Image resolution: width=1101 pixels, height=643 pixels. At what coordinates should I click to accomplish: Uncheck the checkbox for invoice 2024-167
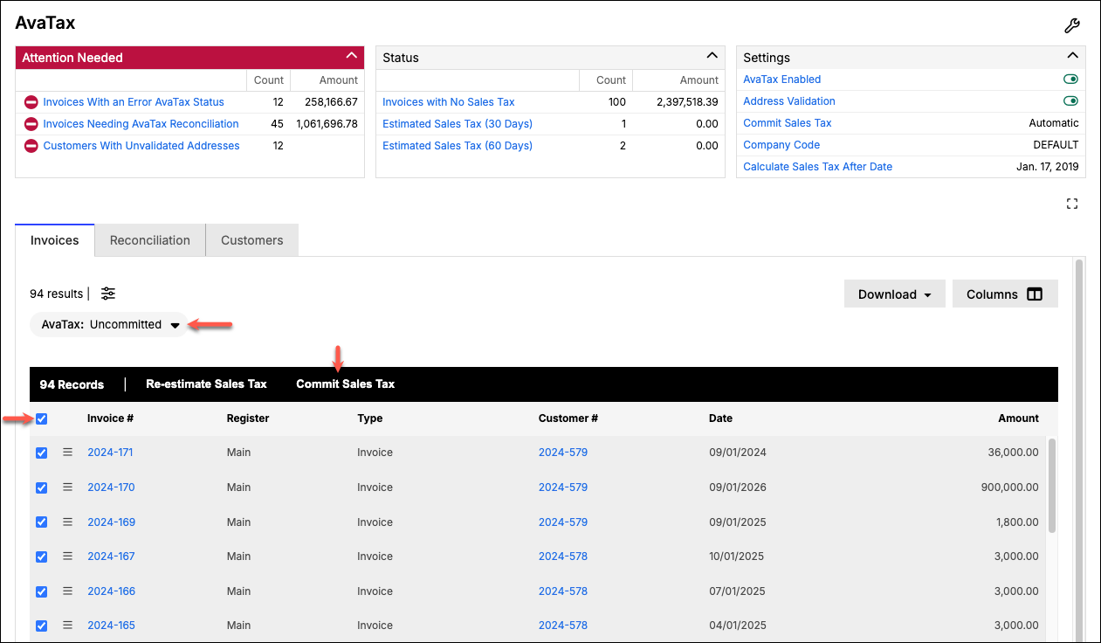click(x=41, y=557)
